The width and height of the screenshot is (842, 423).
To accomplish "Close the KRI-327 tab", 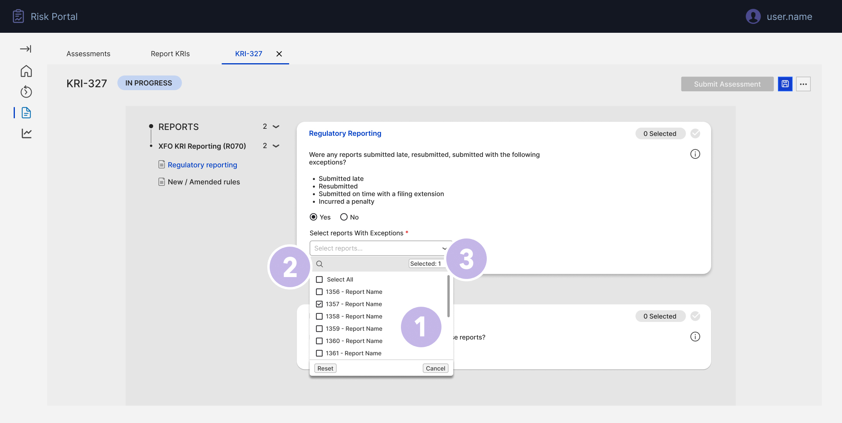I will coord(279,54).
